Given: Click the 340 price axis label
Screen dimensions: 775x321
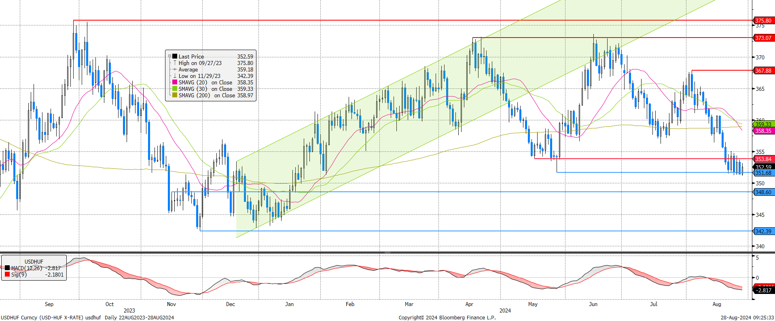Looking at the screenshot, I should pyautogui.click(x=760, y=246).
